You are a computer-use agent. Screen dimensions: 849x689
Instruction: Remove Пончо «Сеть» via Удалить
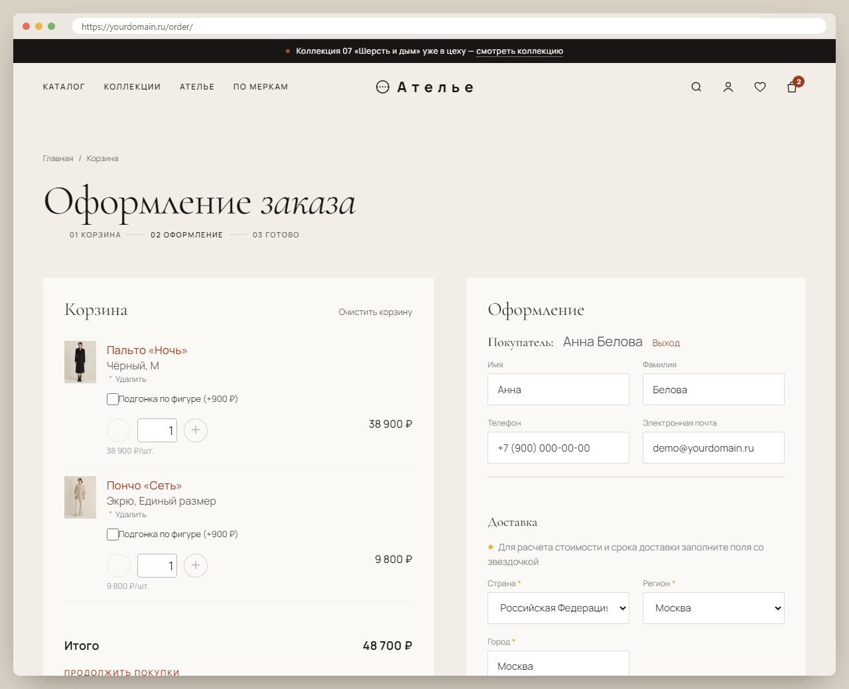[131, 515]
